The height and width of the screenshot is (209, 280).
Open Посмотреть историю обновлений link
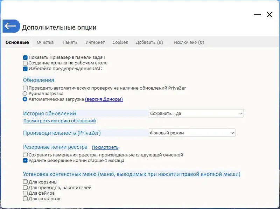[x=59, y=121]
